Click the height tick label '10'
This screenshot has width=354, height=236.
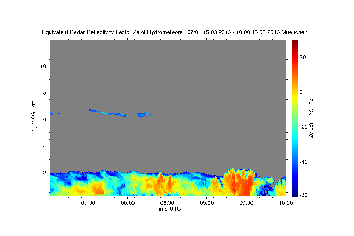(x=43, y=66)
